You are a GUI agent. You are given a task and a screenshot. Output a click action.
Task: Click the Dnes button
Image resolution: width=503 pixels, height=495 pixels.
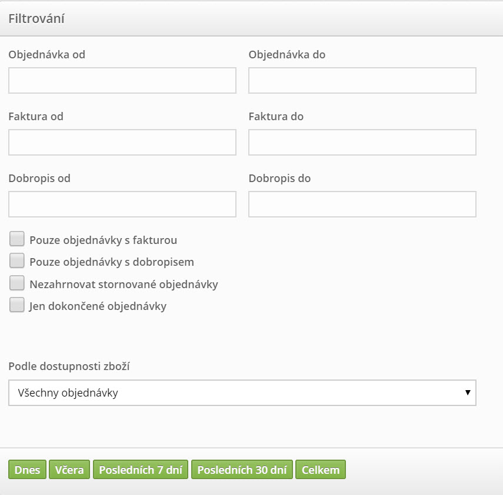[x=27, y=470]
